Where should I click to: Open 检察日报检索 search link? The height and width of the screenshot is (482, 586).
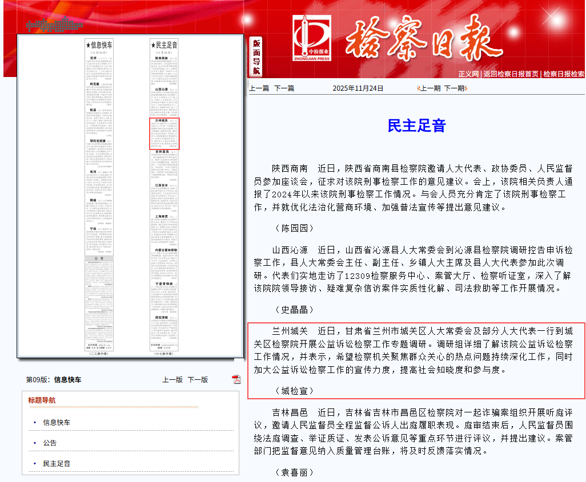(x=563, y=74)
